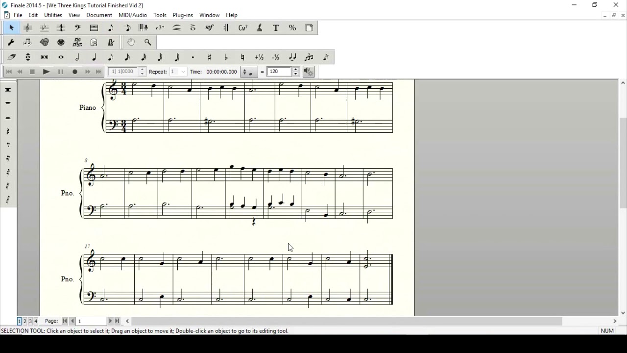
Task: Select the Tempo metronome tool
Action: tap(111, 42)
